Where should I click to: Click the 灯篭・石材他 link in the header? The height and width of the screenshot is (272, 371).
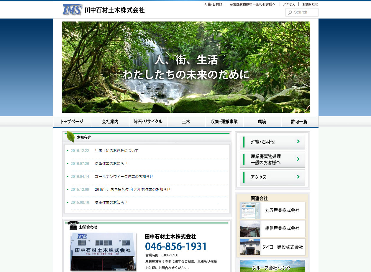click(213, 4)
